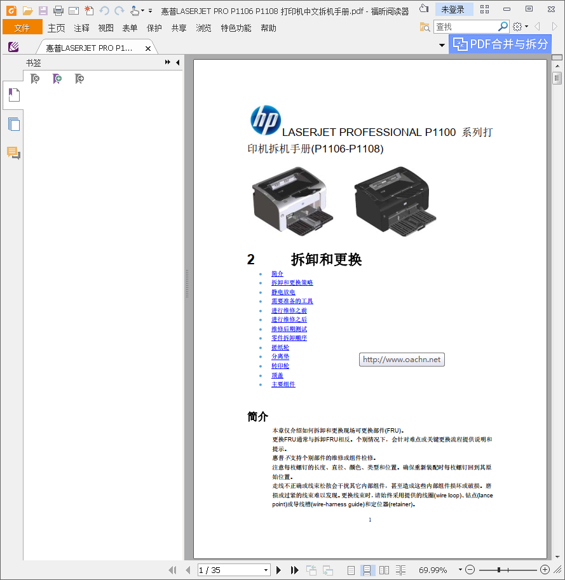Click the 未登录 sign-in button
The width and height of the screenshot is (565, 580).
(453, 10)
